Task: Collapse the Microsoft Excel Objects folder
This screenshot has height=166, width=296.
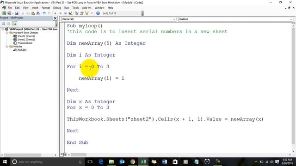Action: [7, 33]
